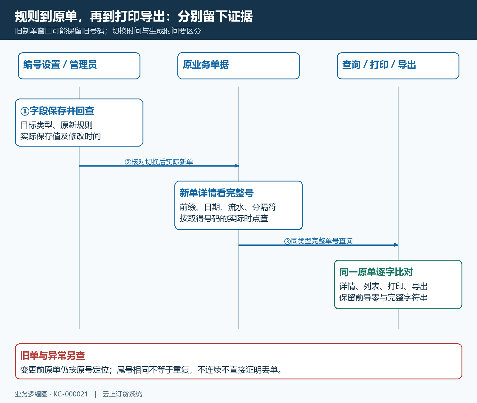Select the 原业务单据 header box
477x403 pixels.
tap(238, 66)
